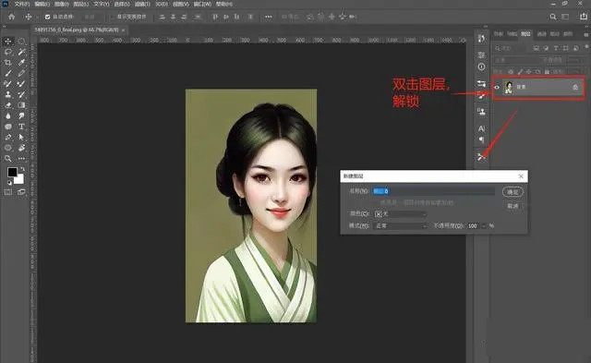Viewport: 591px width, 363px height.
Task: Select the Eraser tool
Action: click(x=8, y=105)
